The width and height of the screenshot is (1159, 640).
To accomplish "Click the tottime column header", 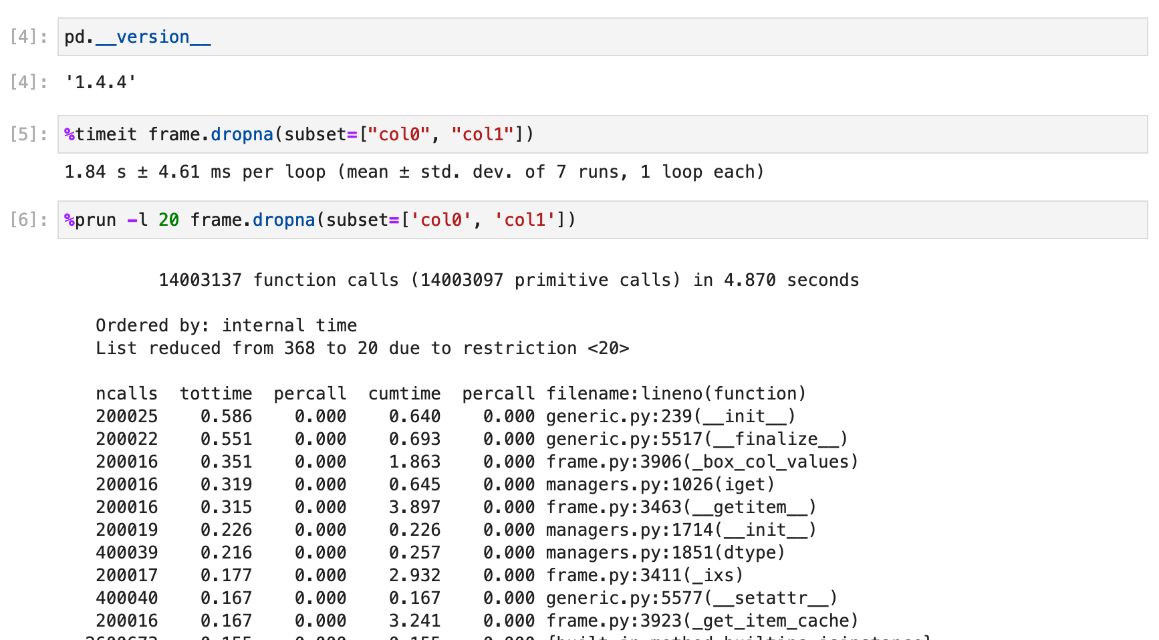I will [216, 393].
